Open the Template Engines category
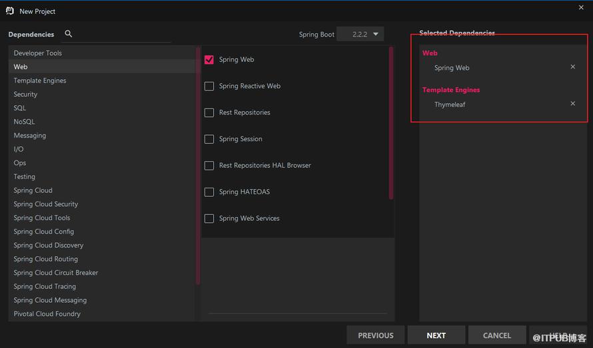The image size is (593, 348). [x=101, y=81]
